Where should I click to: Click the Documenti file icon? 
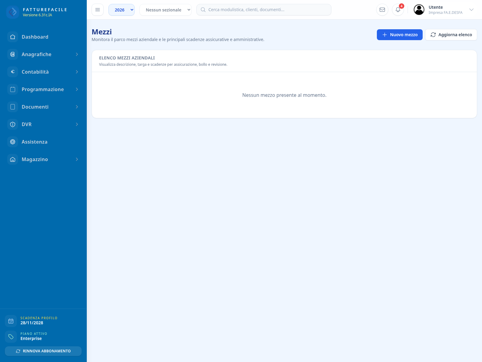click(x=13, y=107)
